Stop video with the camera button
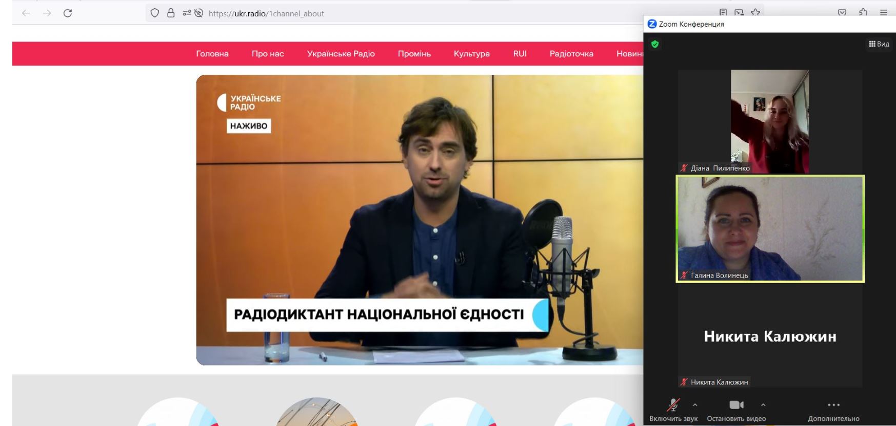The width and height of the screenshot is (896, 426). tap(736, 406)
